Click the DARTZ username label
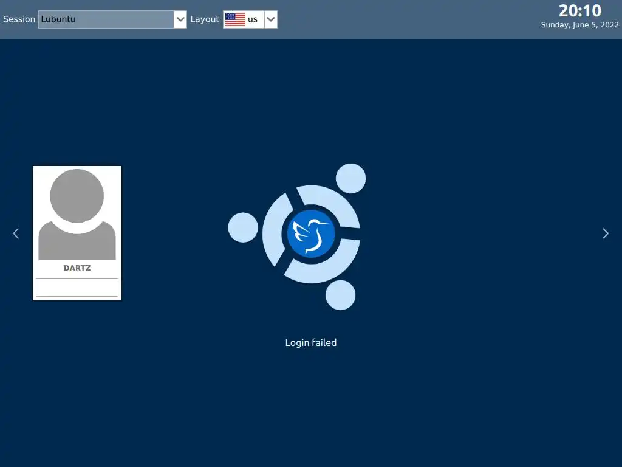The height and width of the screenshot is (467, 622). click(x=77, y=268)
